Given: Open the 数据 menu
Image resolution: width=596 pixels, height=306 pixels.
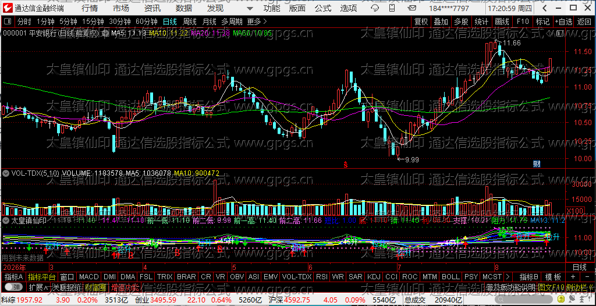Looking at the screenshot, I should pos(184,8).
